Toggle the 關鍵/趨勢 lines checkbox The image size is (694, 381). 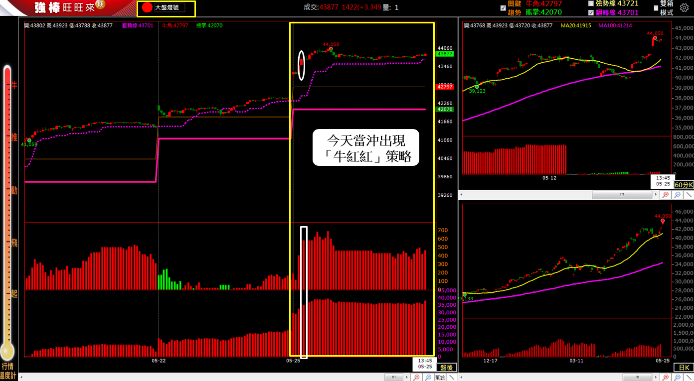click(503, 7)
